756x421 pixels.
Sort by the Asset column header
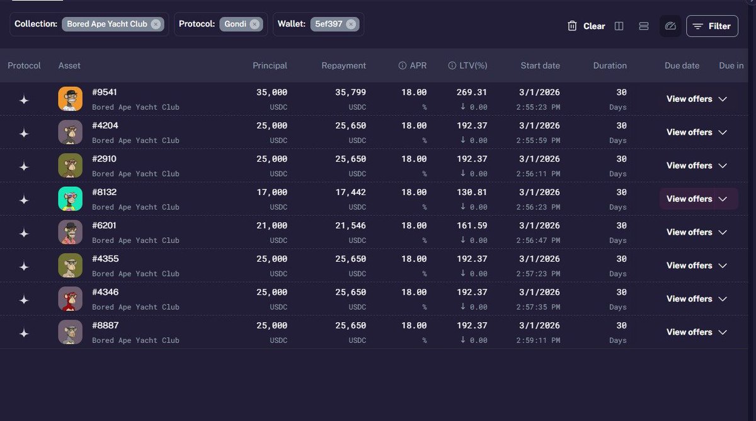69,65
